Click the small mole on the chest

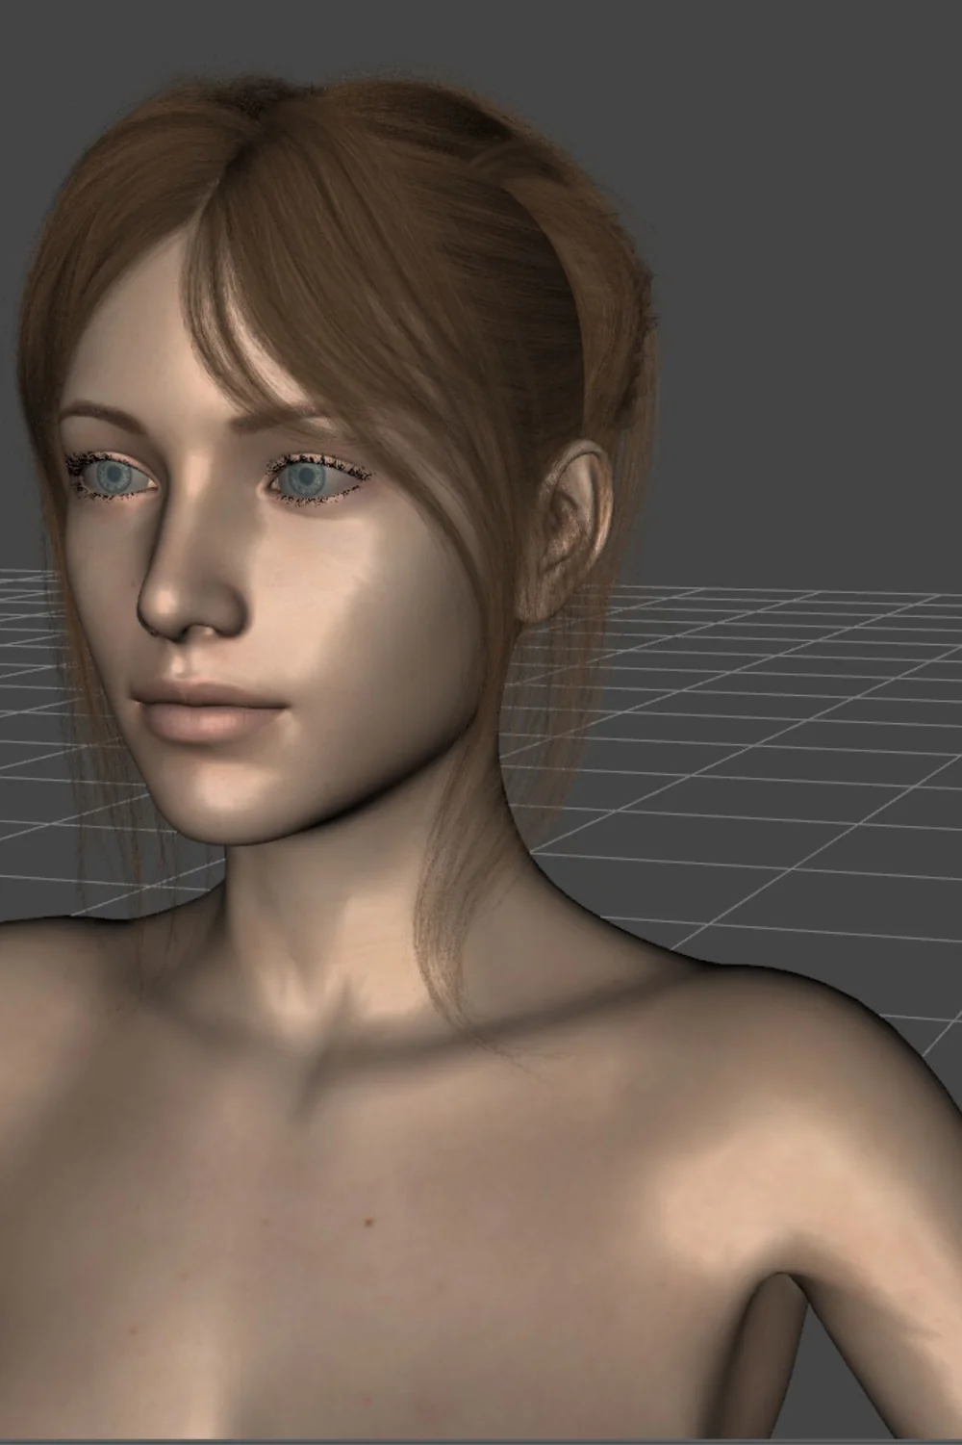[x=367, y=1221]
